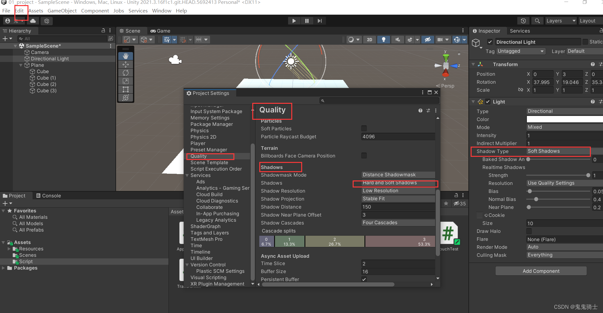
Task: Open the Untagged tag dropdown
Action: coord(521,51)
